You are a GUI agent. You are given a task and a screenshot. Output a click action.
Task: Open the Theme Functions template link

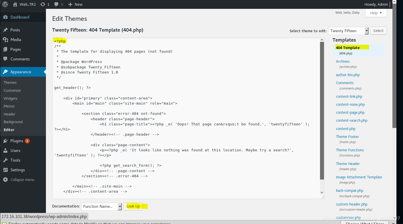coord(350,150)
